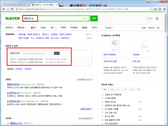
Task: Select the 14시 hot keyword time tab
Action: tap(118, 89)
